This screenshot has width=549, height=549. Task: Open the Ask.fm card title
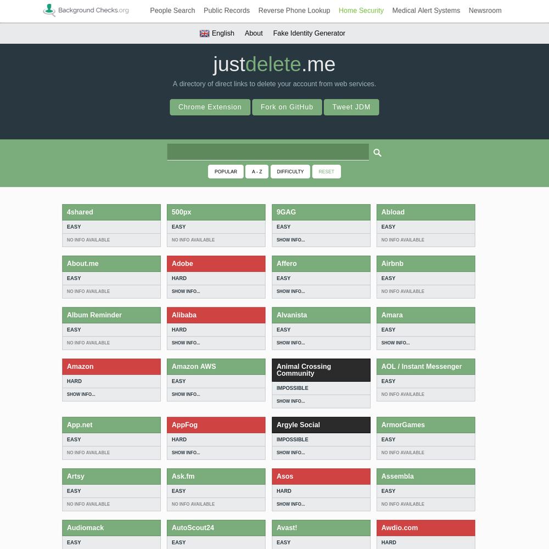[216, 477]
